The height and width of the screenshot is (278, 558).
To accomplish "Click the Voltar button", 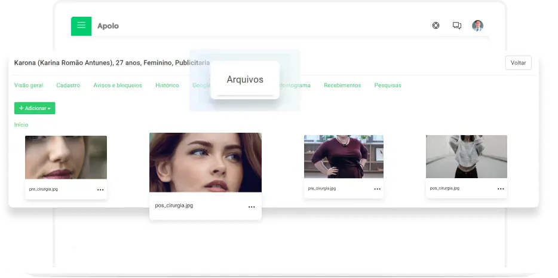I will pyautogui.click(x=518, y=63).
